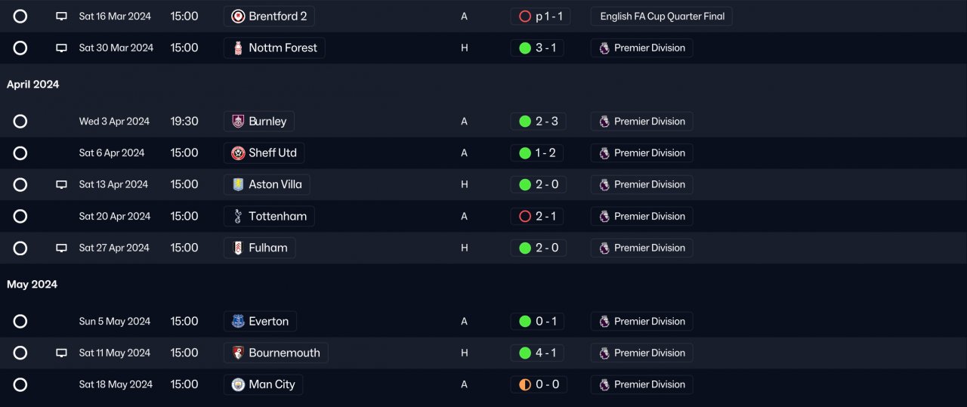Click the April 2024 month header
The width and height of the screenshot is (967, 407).
click(x=33, y=85)
